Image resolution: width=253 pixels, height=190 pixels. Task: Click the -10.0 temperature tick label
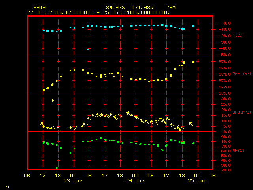(225, 30)
